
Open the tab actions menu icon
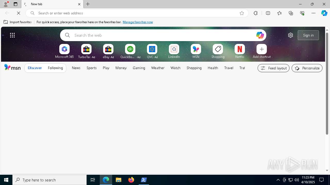pos(15,4)
